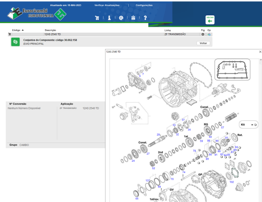The width and height of the screenshot is (262, 202).
Task: Click the diagram window vertical scrollbar
Action: coord(261,131)
